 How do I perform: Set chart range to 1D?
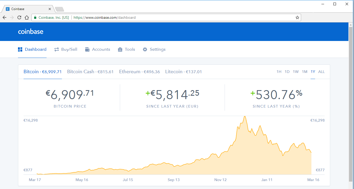287,72
